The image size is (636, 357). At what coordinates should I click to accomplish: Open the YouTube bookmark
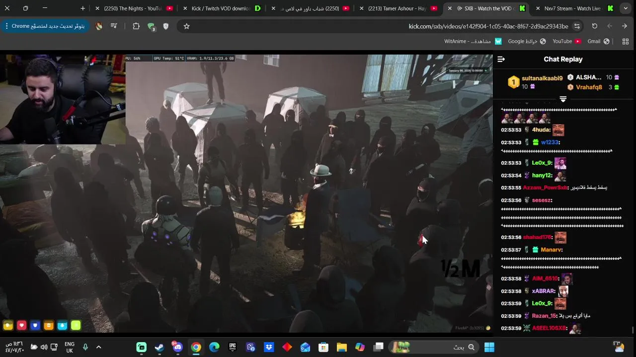tap(566, 42)
